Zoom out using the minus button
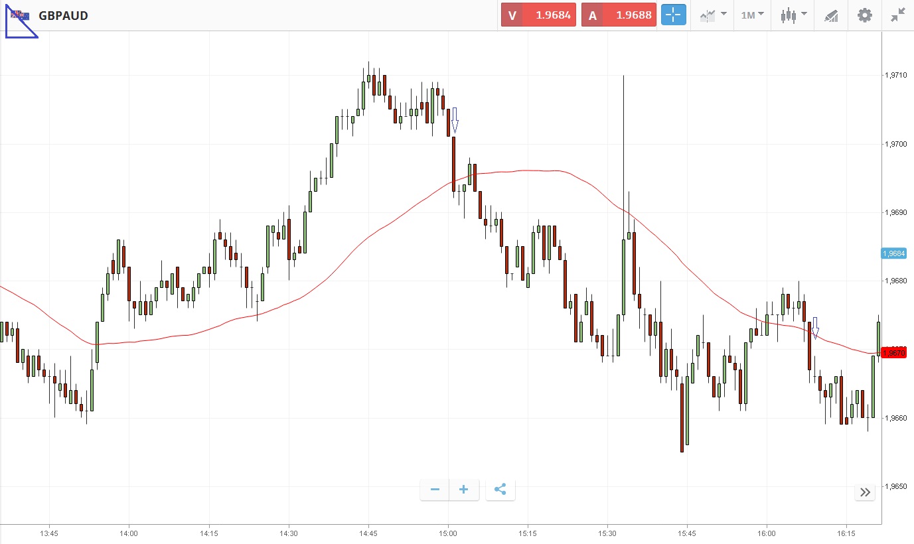Image resolution: width=914 pixels, height=544 pixels. 435,490
